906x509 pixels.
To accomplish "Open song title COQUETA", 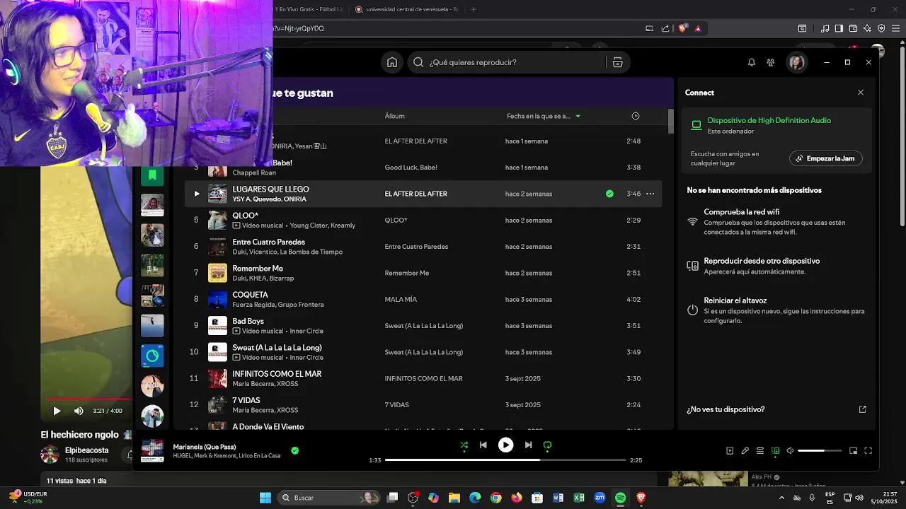I will point(250,295).
